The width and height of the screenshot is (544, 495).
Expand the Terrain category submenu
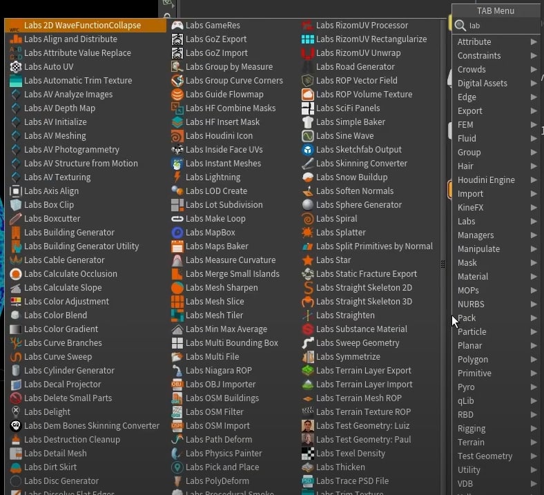pyautogui.click(x=534, y=443)
